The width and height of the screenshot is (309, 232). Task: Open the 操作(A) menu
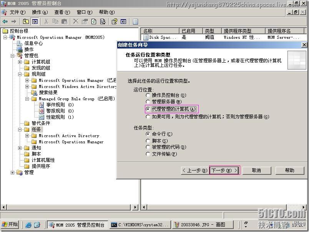pyautogui.click(x=40, y=12)
